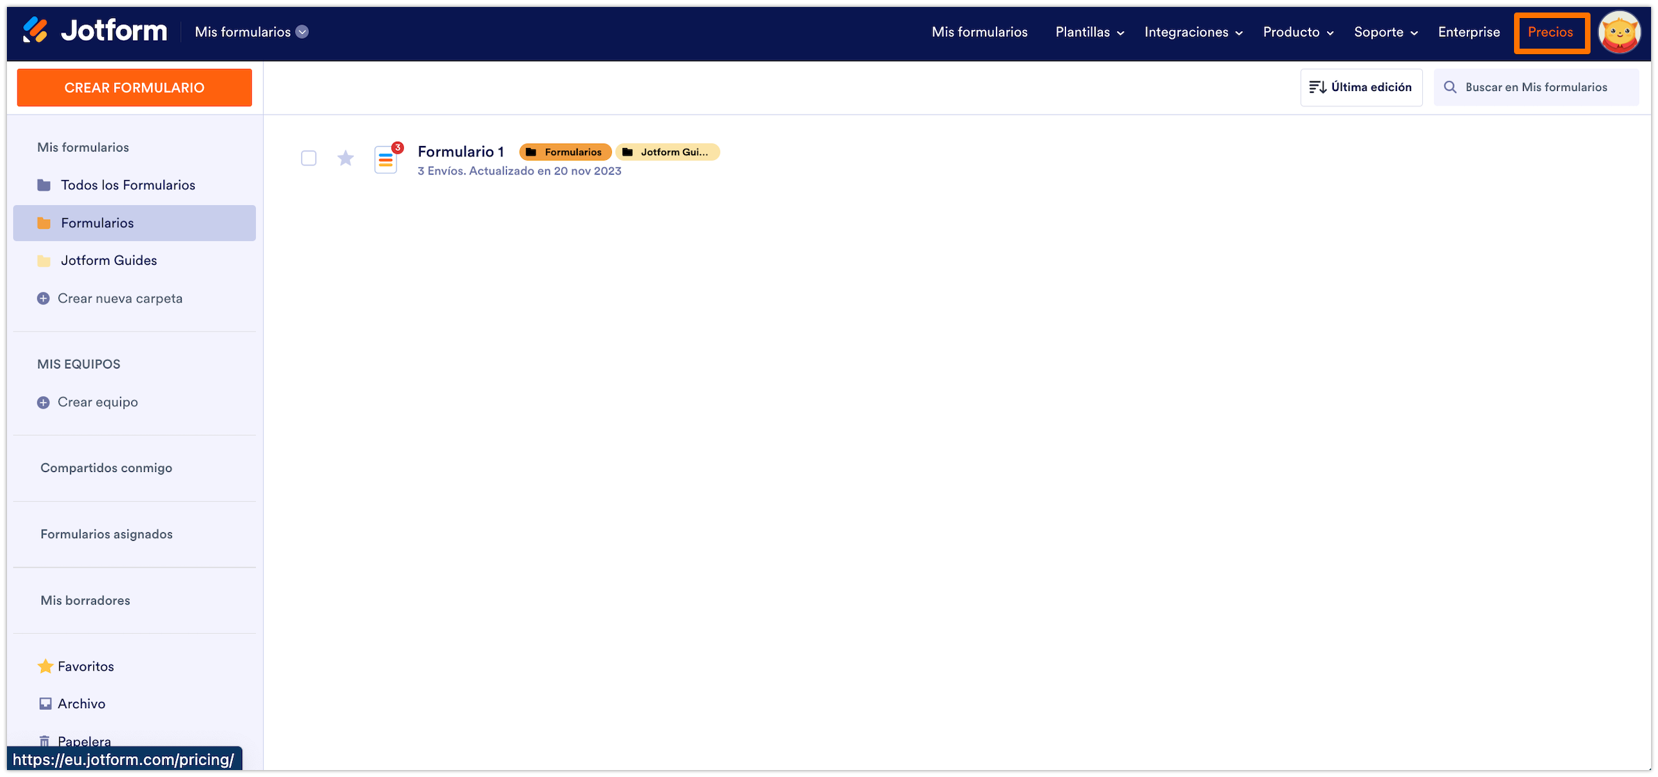Open the Enterprise link
Viewport: 1658px width, 777px height.
[x=1469, y=32]
